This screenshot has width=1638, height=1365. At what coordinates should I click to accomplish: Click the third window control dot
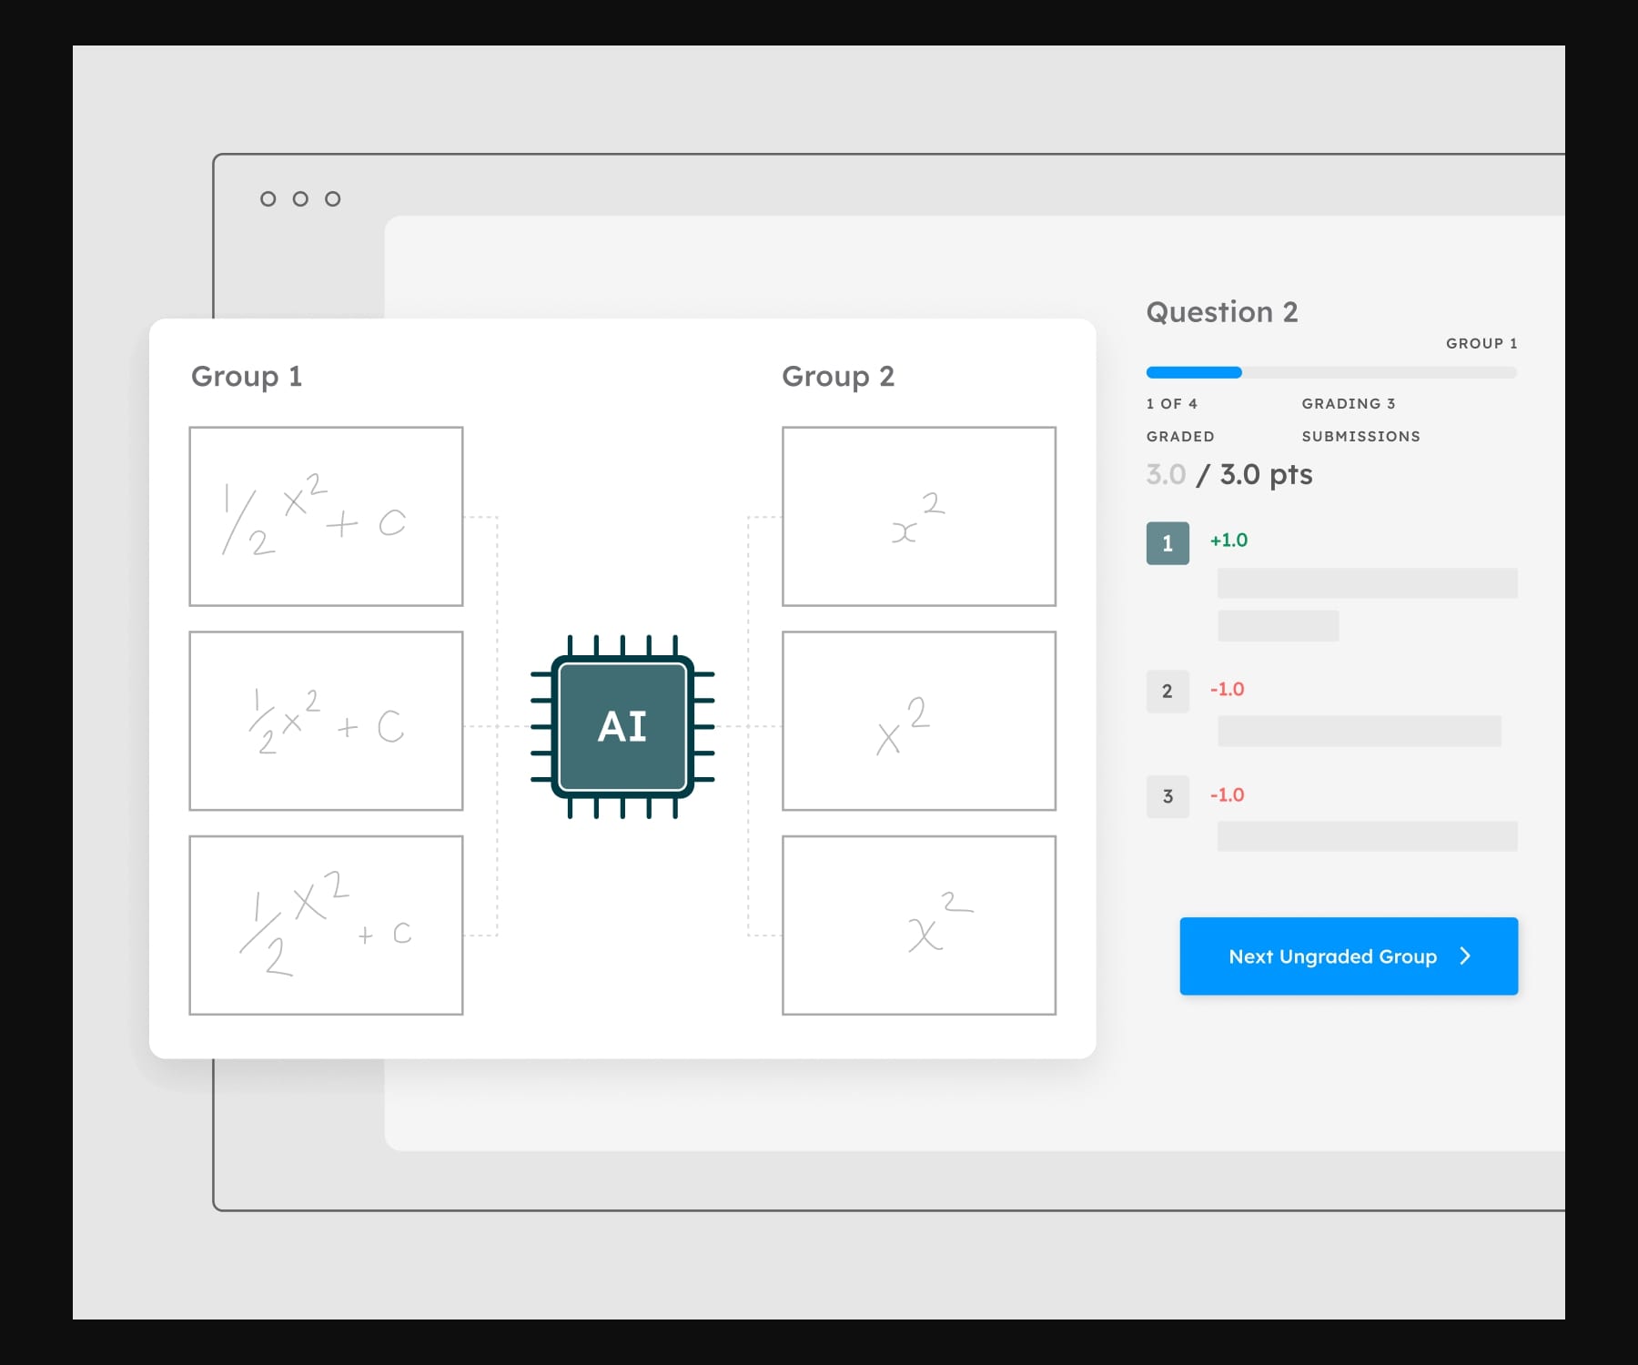click(x=333, y=197)
